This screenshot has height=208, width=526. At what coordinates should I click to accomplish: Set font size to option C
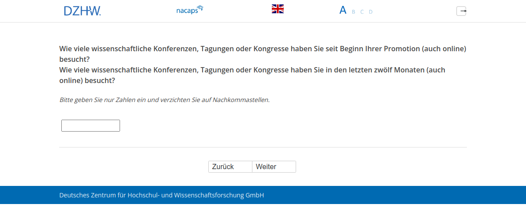[362, 12]
